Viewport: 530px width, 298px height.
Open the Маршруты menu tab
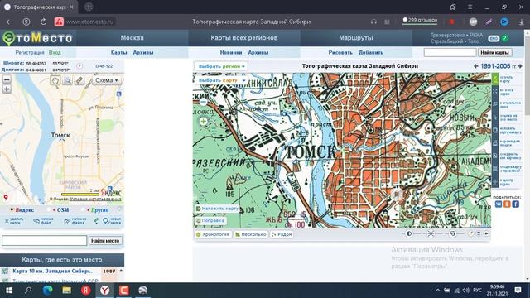[x=356, y=38]
